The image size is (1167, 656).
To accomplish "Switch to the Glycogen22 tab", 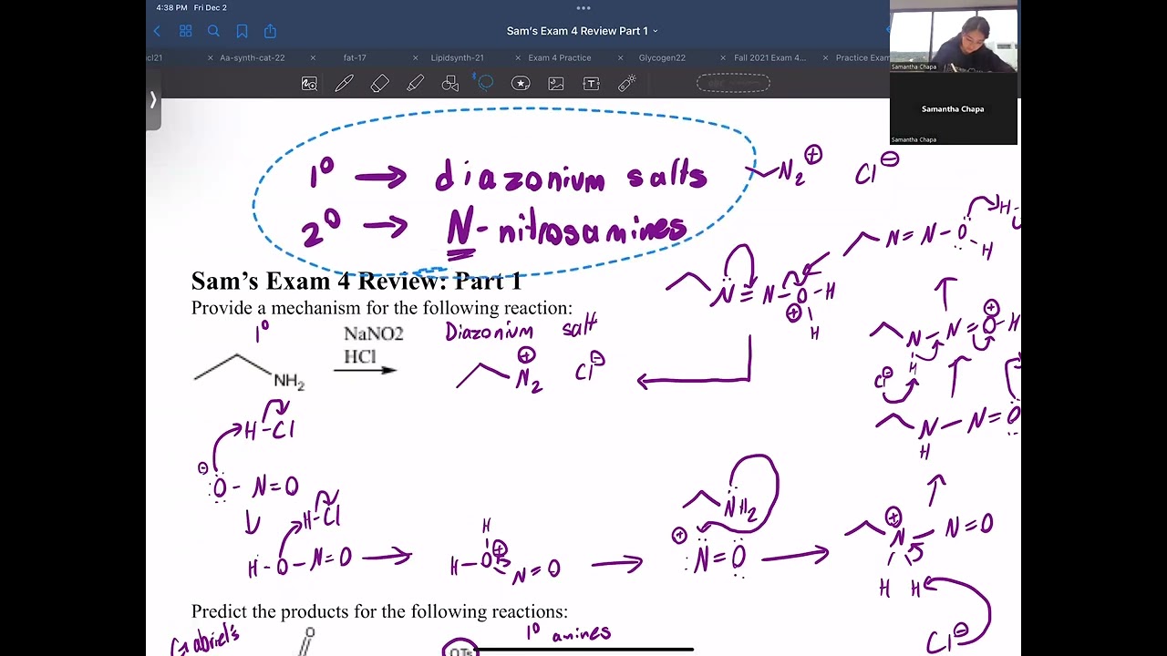I will (x=662, y=57).
